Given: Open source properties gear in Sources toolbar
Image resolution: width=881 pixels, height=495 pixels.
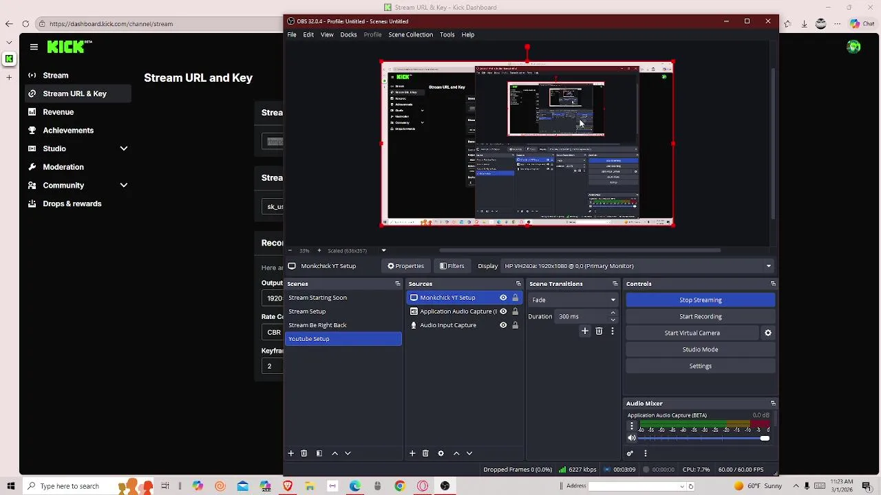Looking at the screenshot, I should [440, 454].
